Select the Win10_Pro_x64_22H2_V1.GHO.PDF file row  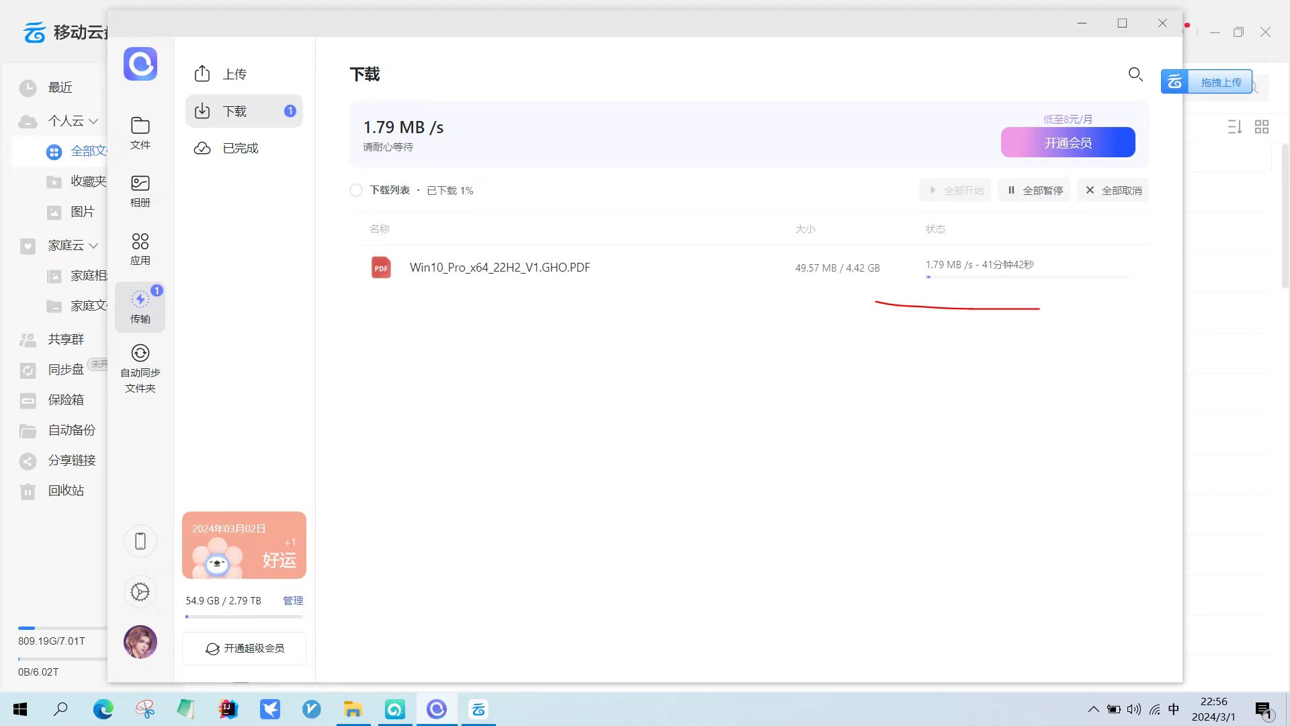pyautogui.click(x=752, y=268)
